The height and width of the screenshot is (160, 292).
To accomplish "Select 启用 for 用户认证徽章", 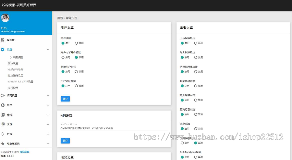I will [x=63, y=86].
